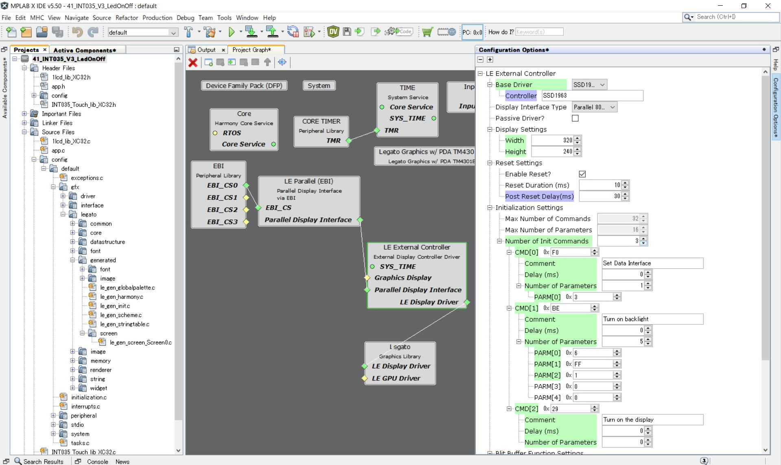Switch to the Output tab
781x465 pixels.
pos(206,50)
